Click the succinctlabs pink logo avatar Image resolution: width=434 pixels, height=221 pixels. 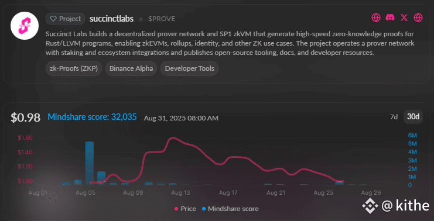(25, 26)
